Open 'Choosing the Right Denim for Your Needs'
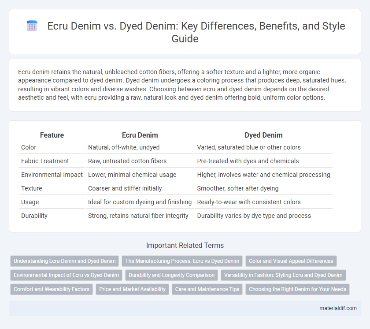The image size is (370, 329). (297, 289)
